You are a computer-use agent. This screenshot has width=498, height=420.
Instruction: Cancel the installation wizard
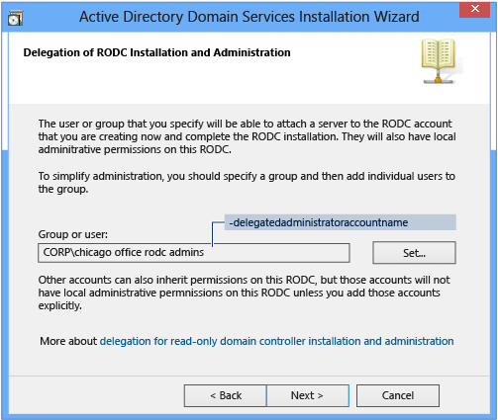point(398,395)
